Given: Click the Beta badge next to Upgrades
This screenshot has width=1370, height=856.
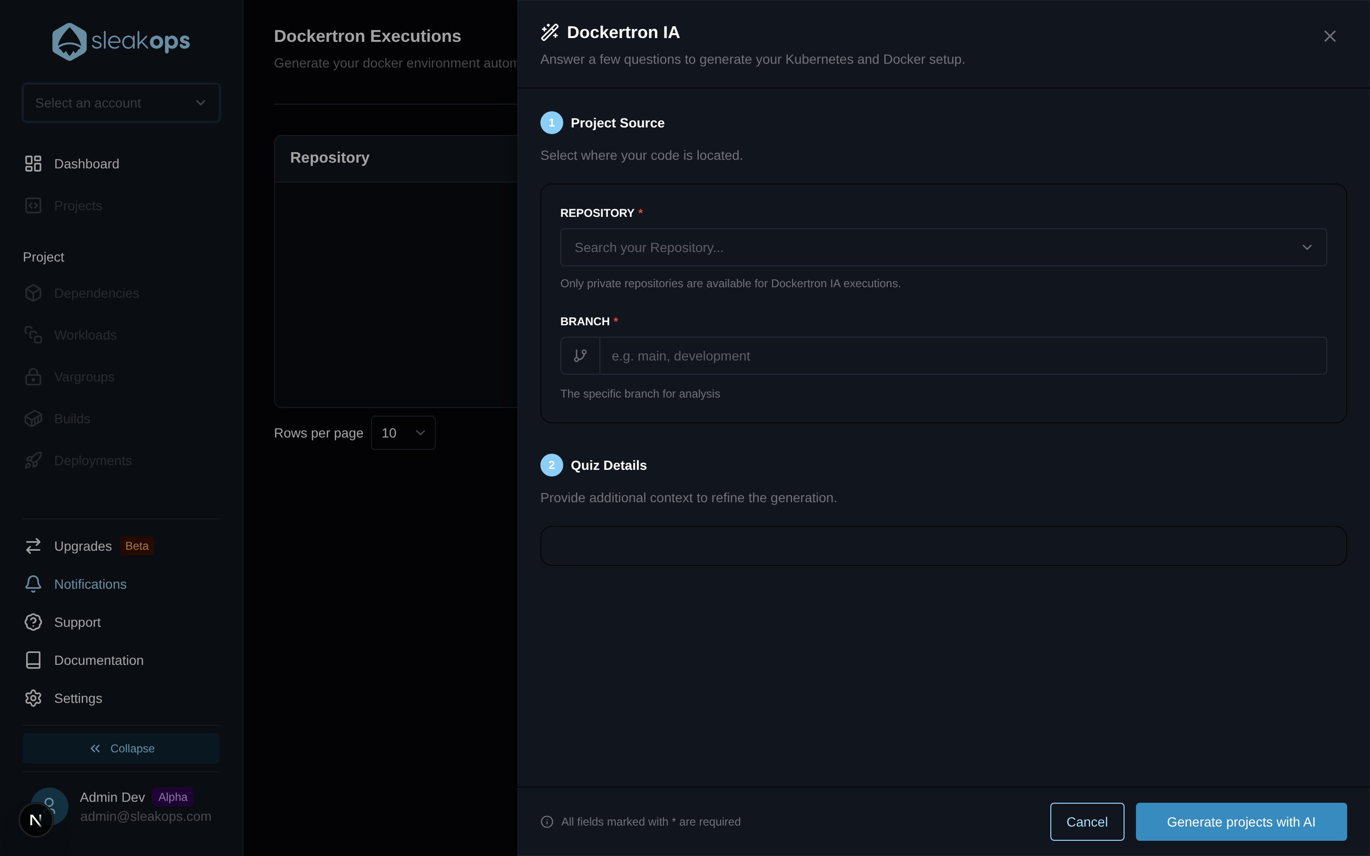Looking at the screenshot, I should pos(137,546).
